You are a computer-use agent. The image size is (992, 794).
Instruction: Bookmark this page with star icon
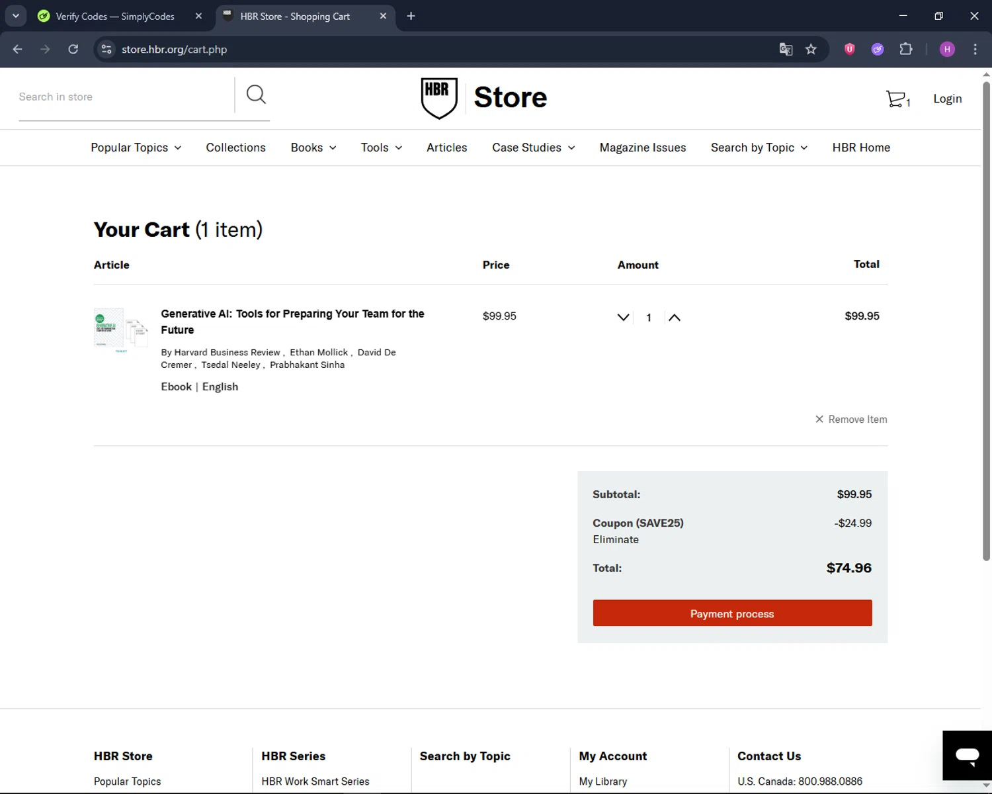[811, 50]
